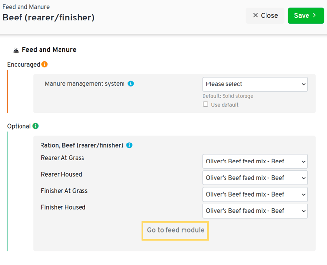Expand the Finisher Housed ration dropdown

coord(255,211)
